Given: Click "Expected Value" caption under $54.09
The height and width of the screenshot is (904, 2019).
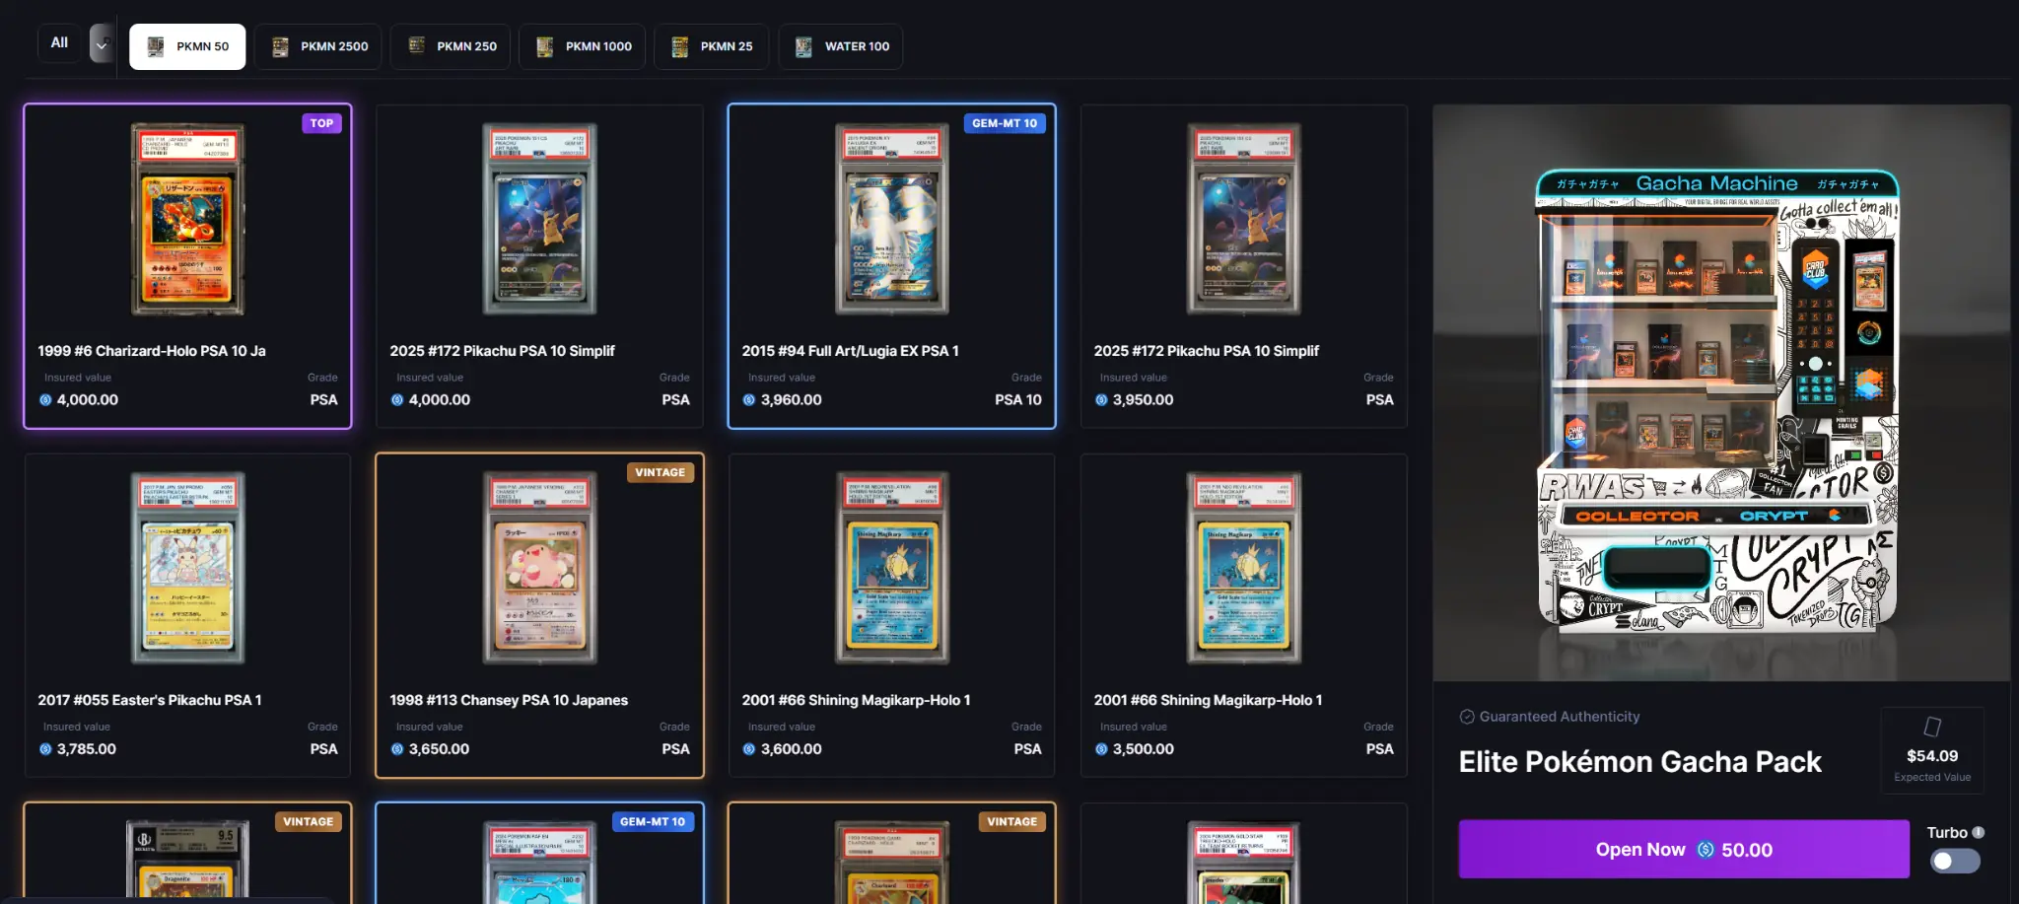Looking at the screenshot, I should point(1932,778).
